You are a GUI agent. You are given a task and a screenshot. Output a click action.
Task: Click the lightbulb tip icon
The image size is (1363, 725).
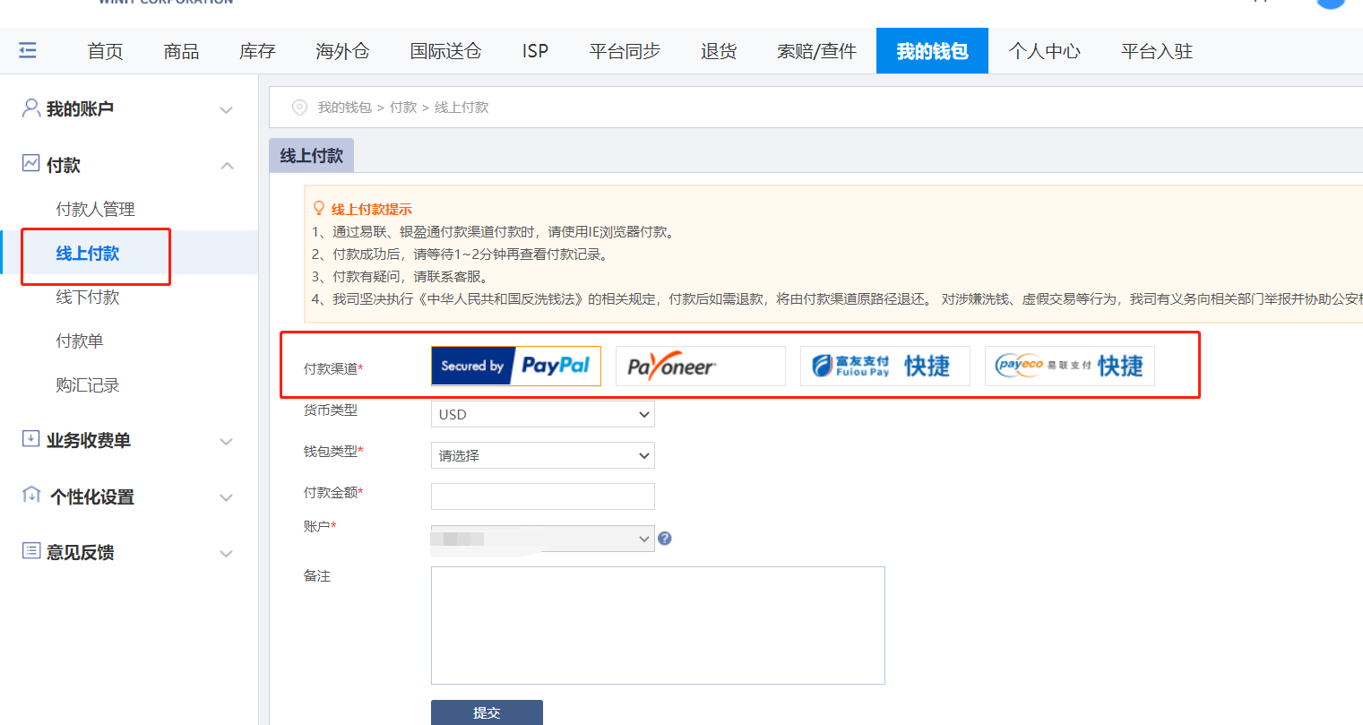point(319,209)
